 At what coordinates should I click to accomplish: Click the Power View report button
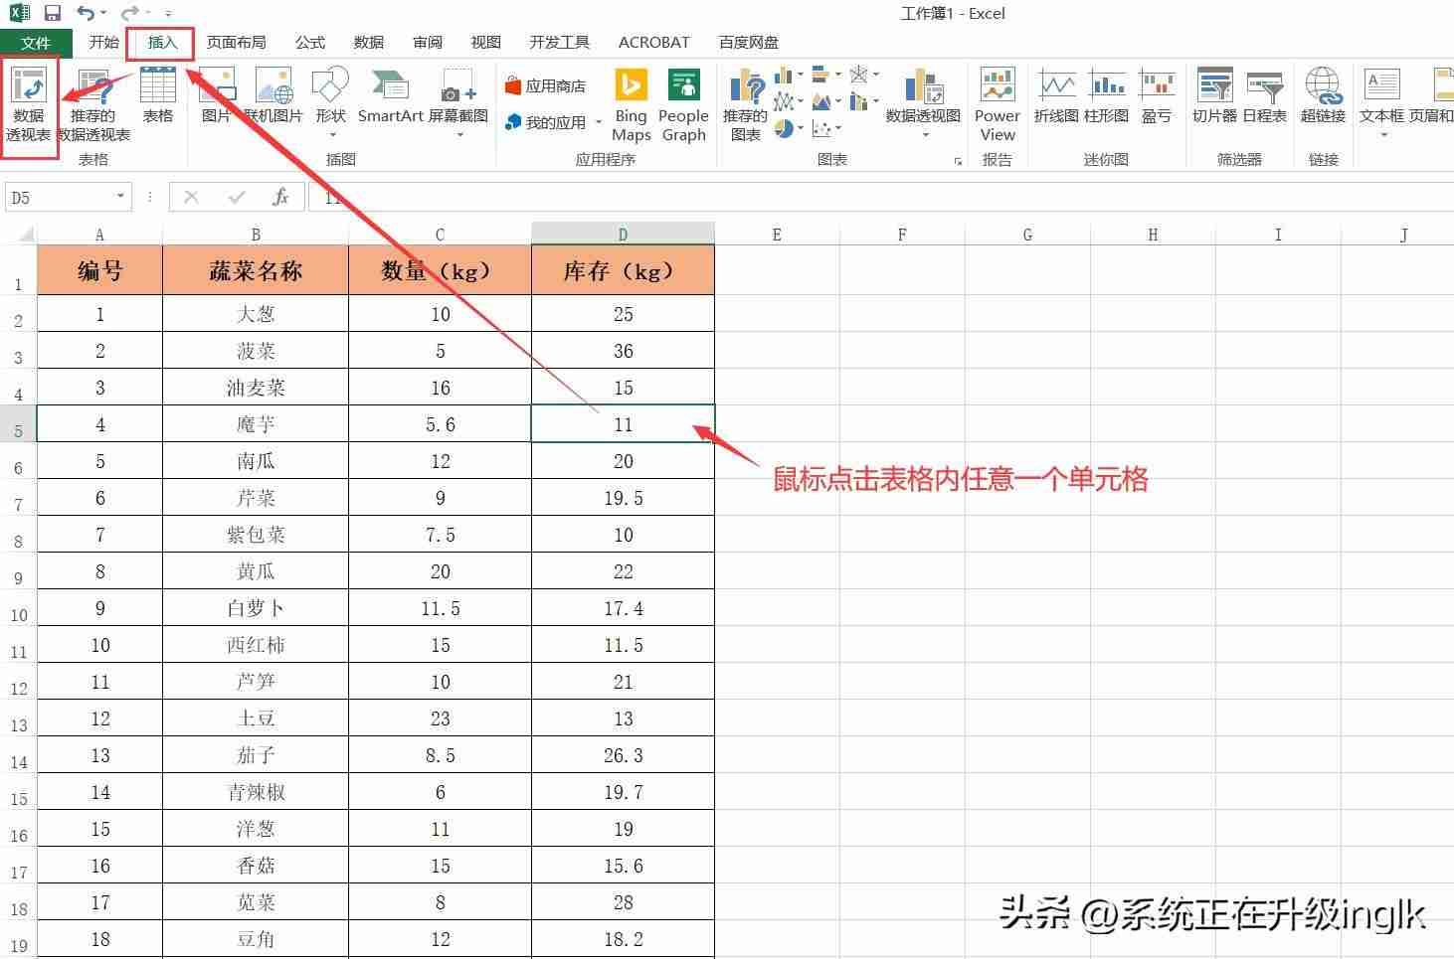[998, 105]
